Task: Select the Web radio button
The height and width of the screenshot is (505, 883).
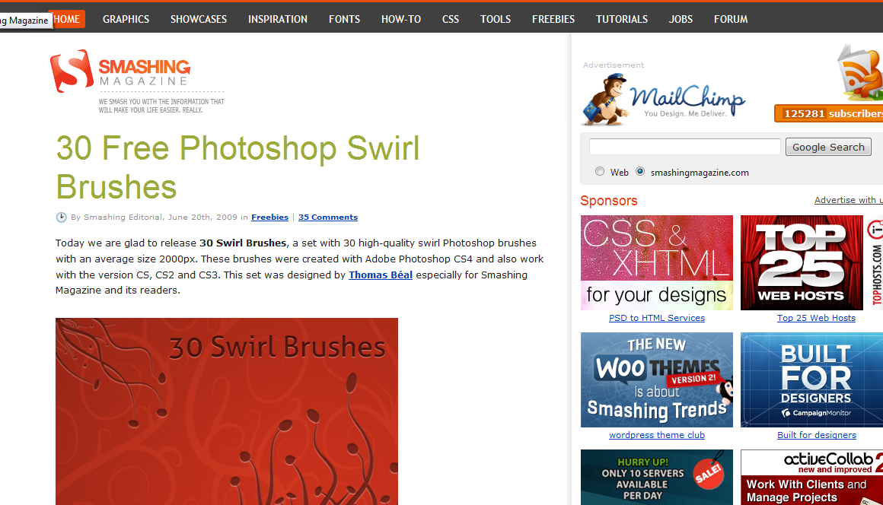Action: point(600,172)
